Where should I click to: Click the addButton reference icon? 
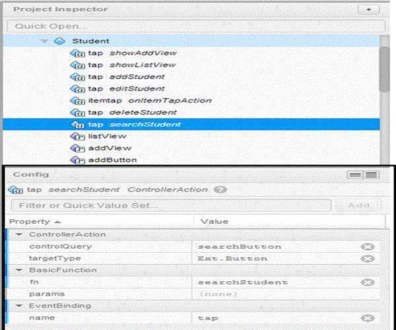[77, 160]
